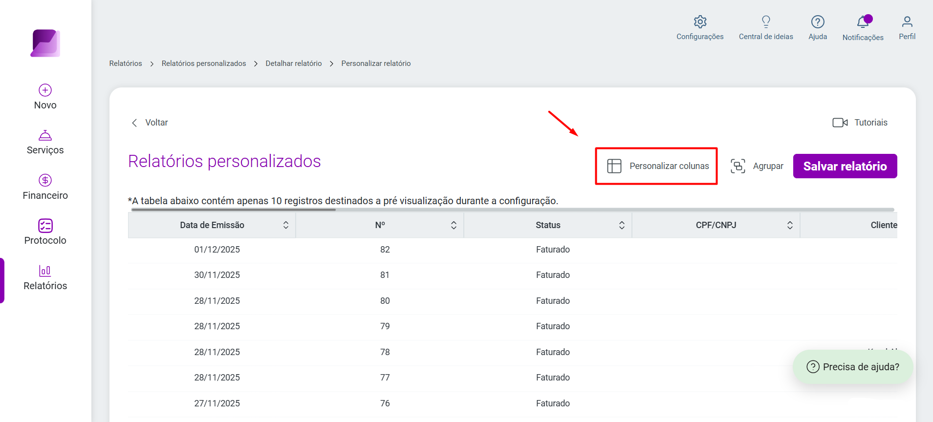This screenshot has height=422, width=933.
Task: Select the Relatórios sidebar menu label
Action: (x=45, y=286)
